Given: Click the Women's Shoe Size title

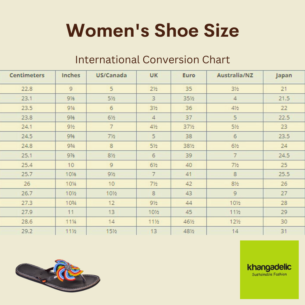Looking at the screenshot, I should pyautogui.click(x=152, y=30).
